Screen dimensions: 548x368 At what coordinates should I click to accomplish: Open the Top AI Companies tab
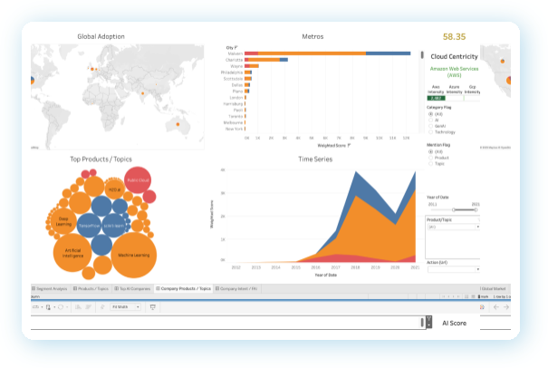pyautogui.click(x=132, y=288)
